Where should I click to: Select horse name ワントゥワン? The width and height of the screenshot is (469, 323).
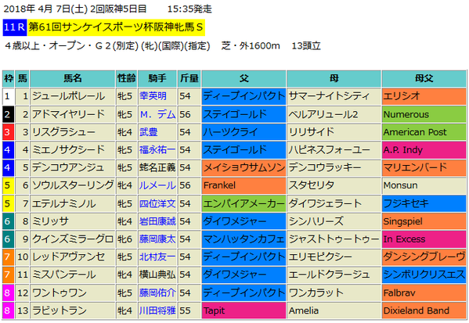coord(60,292)
